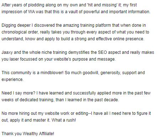
Task: Click the paragraph starting 'After years of plodding'
Action: tap(76, 8)
